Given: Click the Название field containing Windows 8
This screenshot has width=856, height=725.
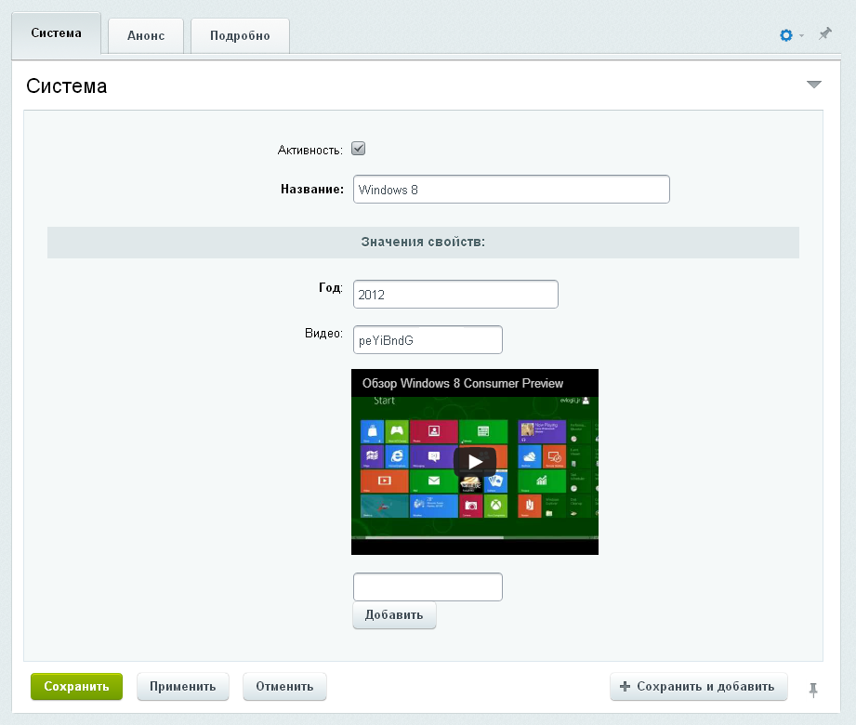Looking at the screenshot, I should point(511,190).
